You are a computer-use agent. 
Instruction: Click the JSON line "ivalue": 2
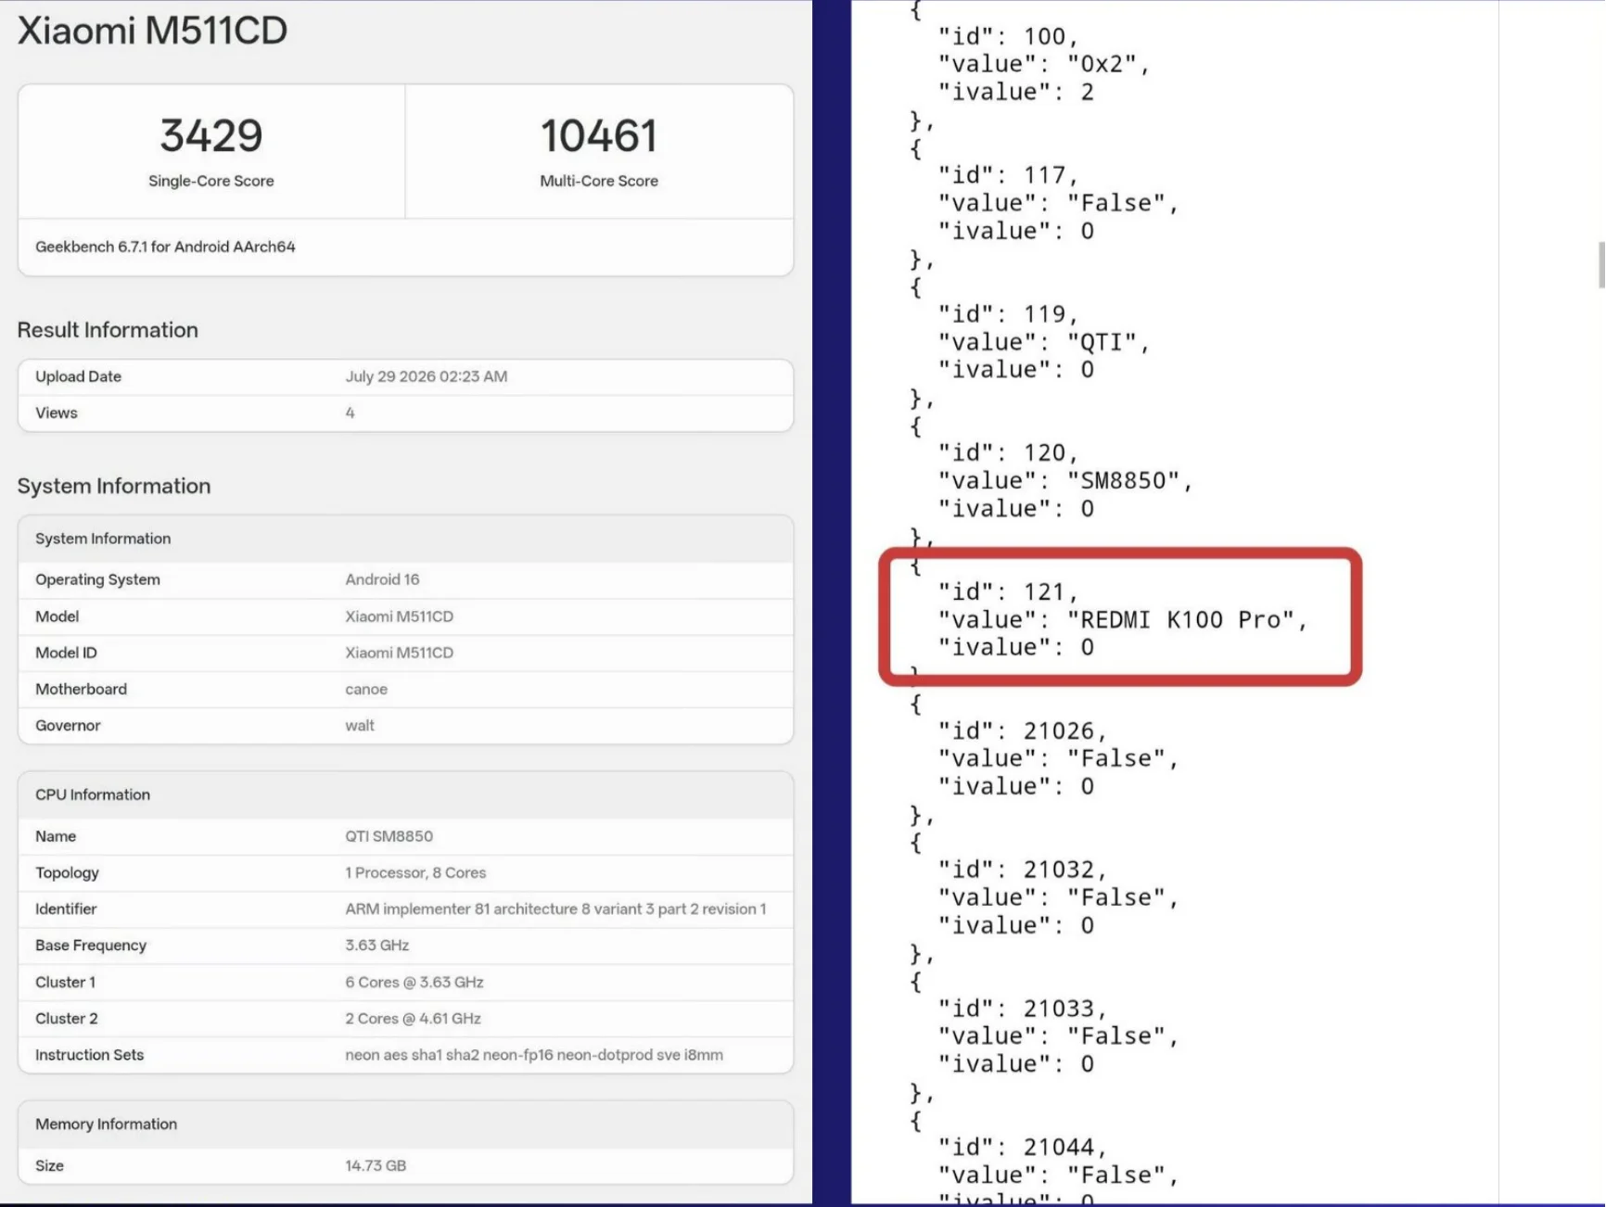click(1016, 92)
